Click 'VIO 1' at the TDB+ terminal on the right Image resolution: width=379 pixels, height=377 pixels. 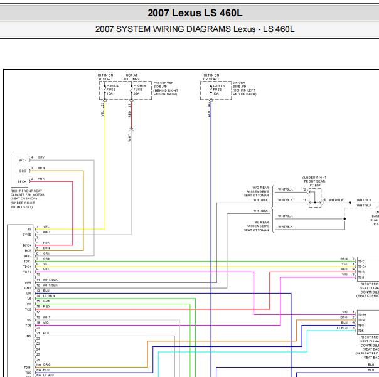tap(348, 312)
